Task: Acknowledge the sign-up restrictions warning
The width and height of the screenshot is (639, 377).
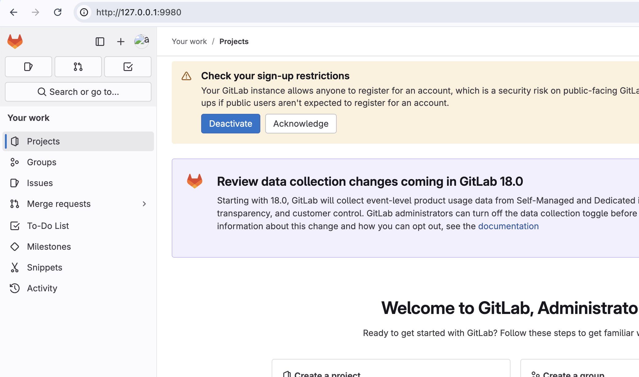Action: pyautogui.click(x=300, y=124)
